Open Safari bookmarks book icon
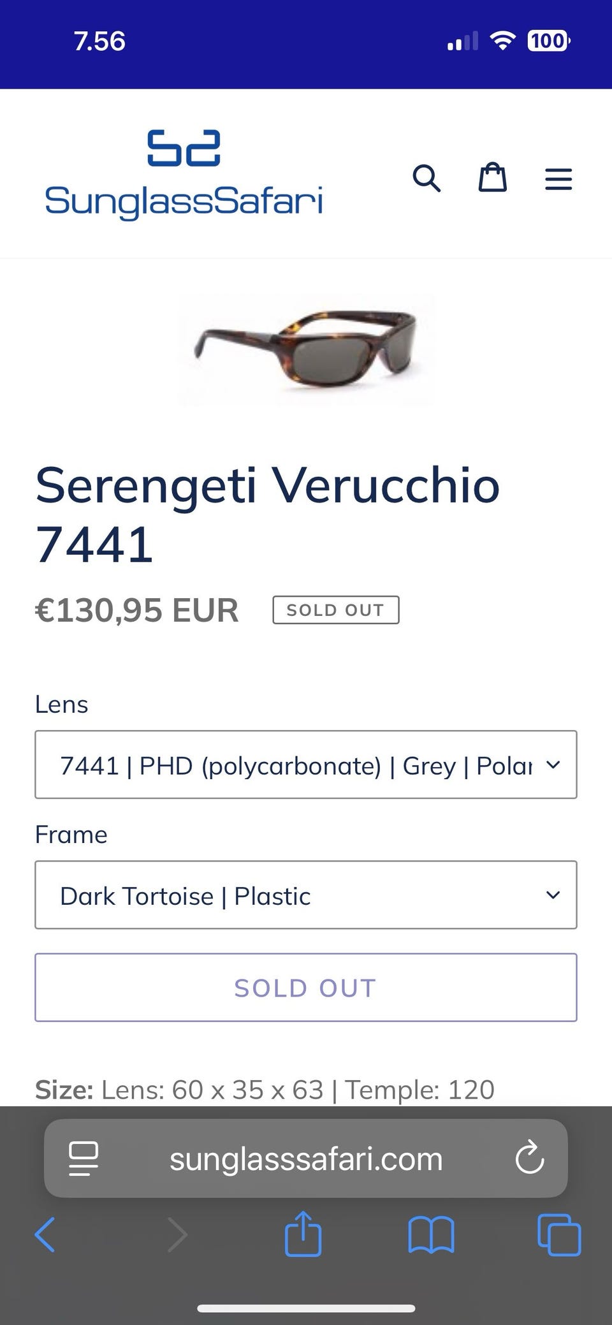The image size is (612, 1325). (x=431, y=1235)
